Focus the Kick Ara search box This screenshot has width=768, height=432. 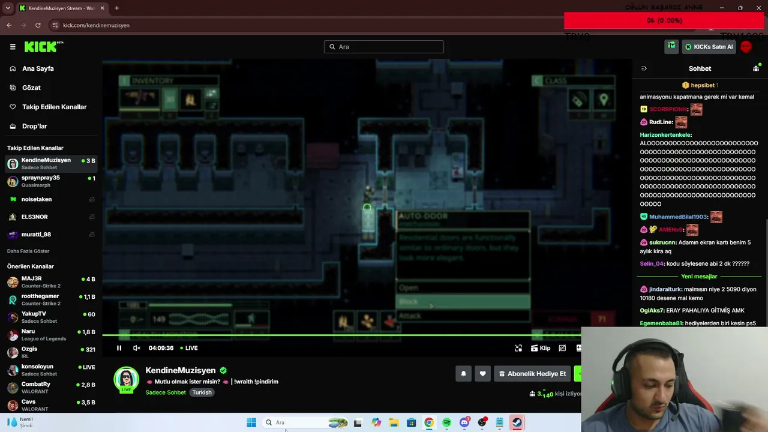[x=384, y=47]
